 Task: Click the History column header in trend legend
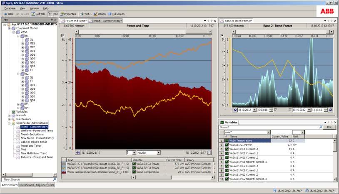[x=199, y=160]
